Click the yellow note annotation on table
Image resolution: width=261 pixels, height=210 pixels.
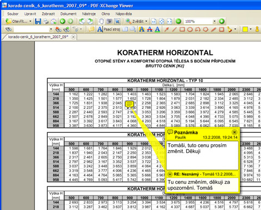[129, 104]
